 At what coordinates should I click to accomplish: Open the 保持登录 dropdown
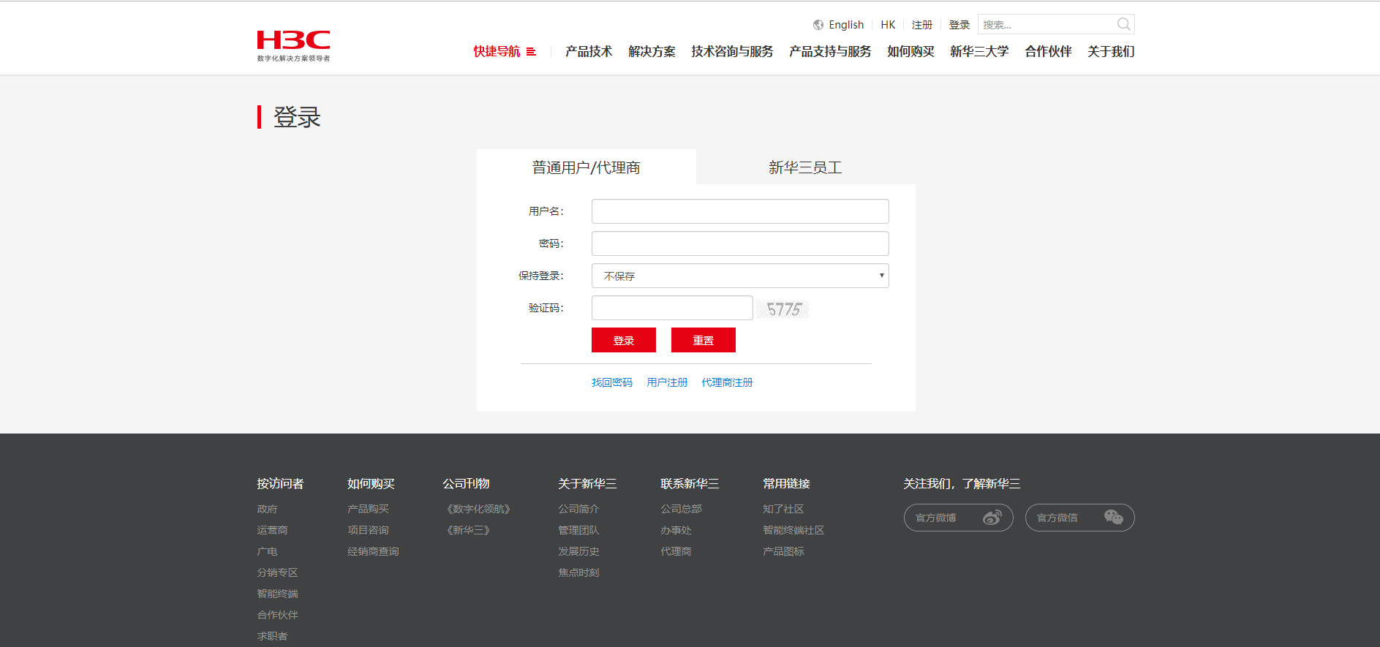[x=740, y=276]
